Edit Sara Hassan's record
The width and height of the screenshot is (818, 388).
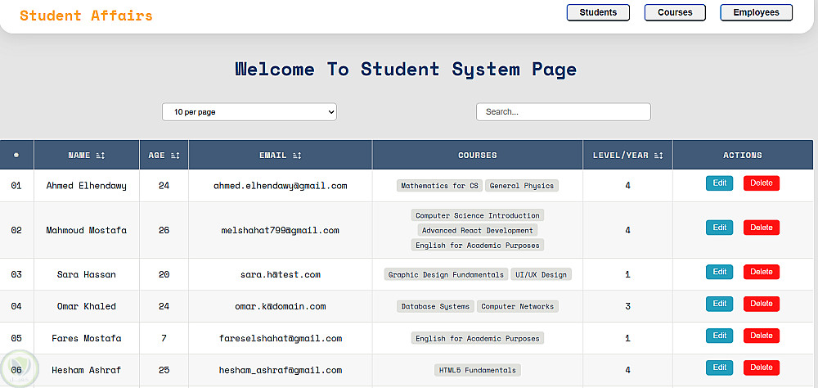[719, 272]
